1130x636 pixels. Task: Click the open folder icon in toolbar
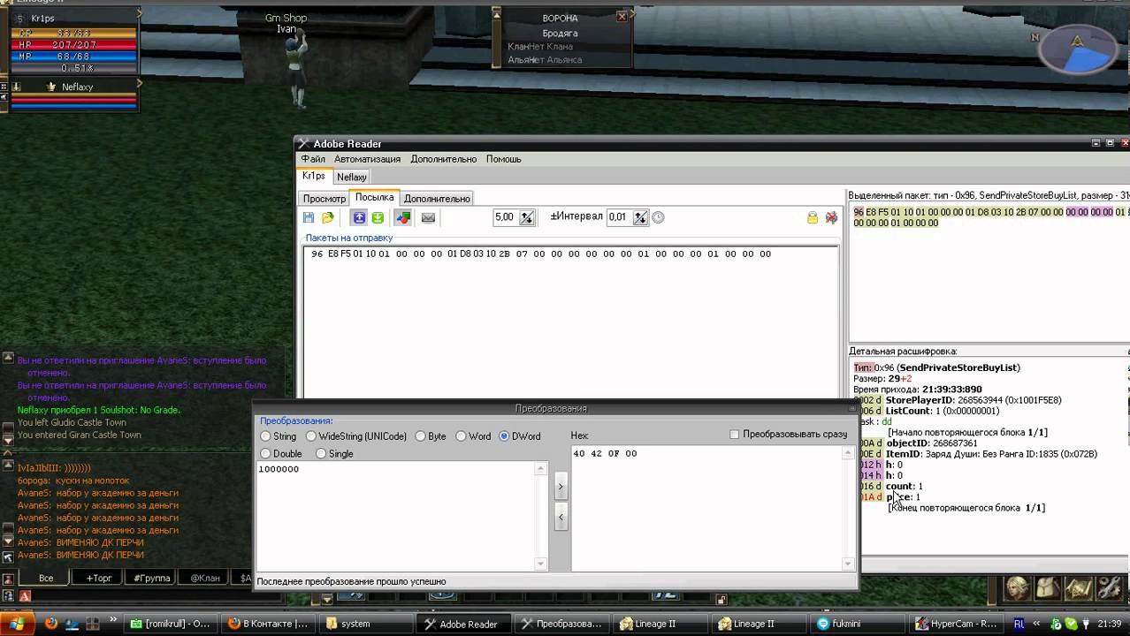click(x=328, y=217)
